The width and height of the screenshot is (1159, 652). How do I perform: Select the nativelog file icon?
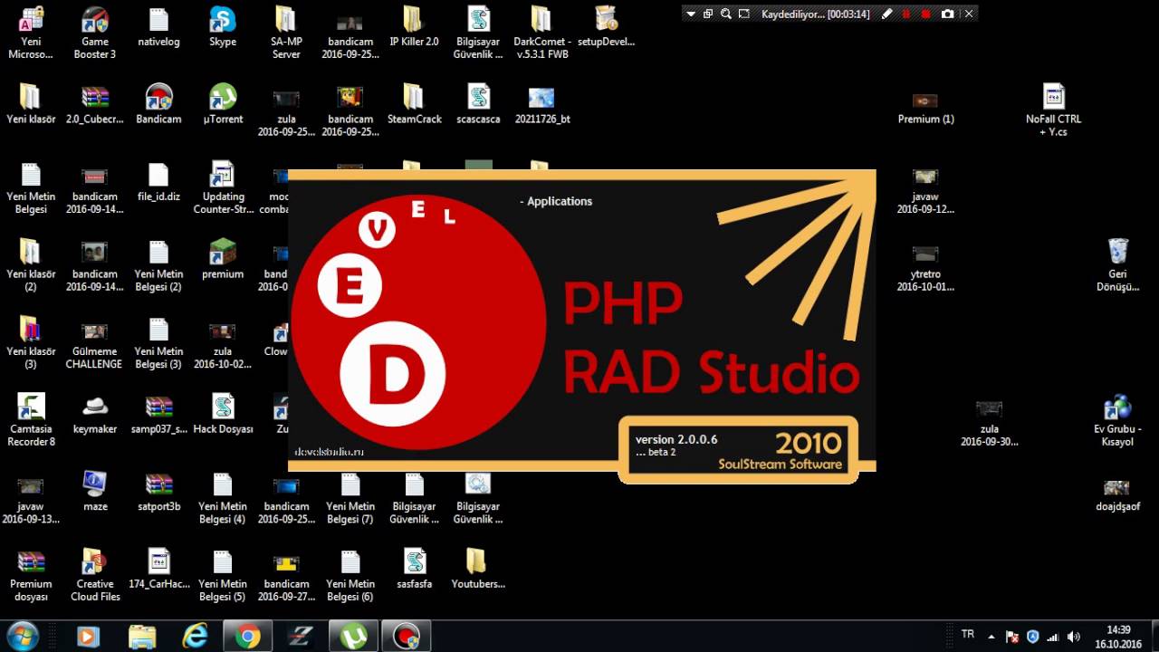[158, 27]
